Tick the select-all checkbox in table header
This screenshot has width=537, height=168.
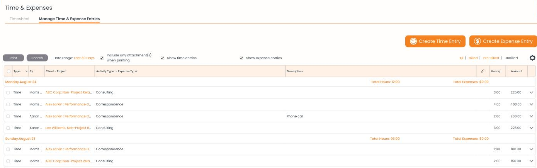coord(8,71)
